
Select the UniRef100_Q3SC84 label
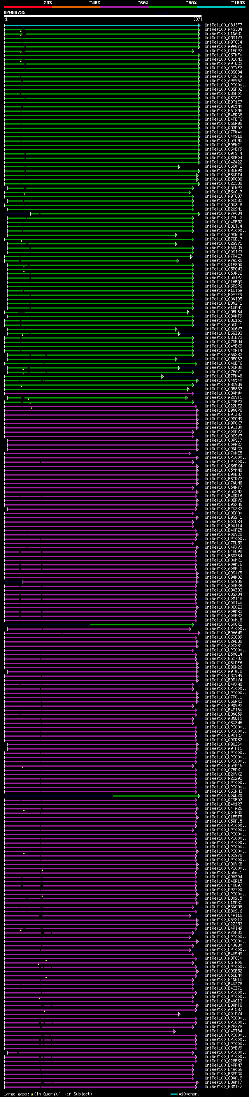[223, 72]
